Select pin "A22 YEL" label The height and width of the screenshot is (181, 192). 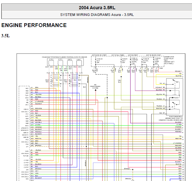(34, 136)
